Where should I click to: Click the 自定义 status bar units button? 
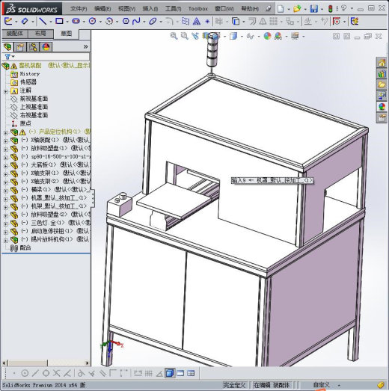click(x=322, y=385)
